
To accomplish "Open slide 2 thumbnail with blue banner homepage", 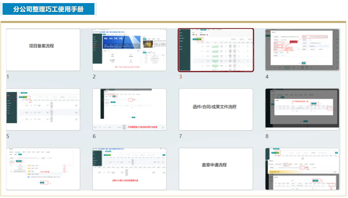I will tap(129, 50).
